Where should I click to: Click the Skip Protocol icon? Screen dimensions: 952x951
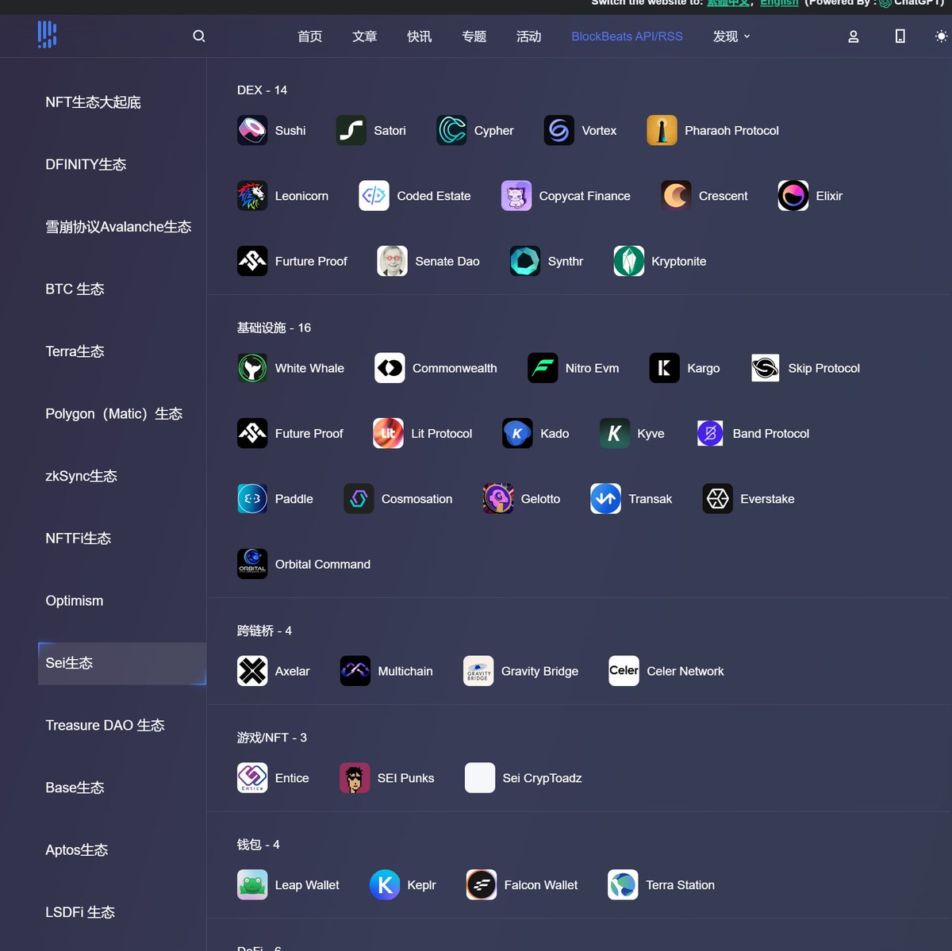coord(766,368)
